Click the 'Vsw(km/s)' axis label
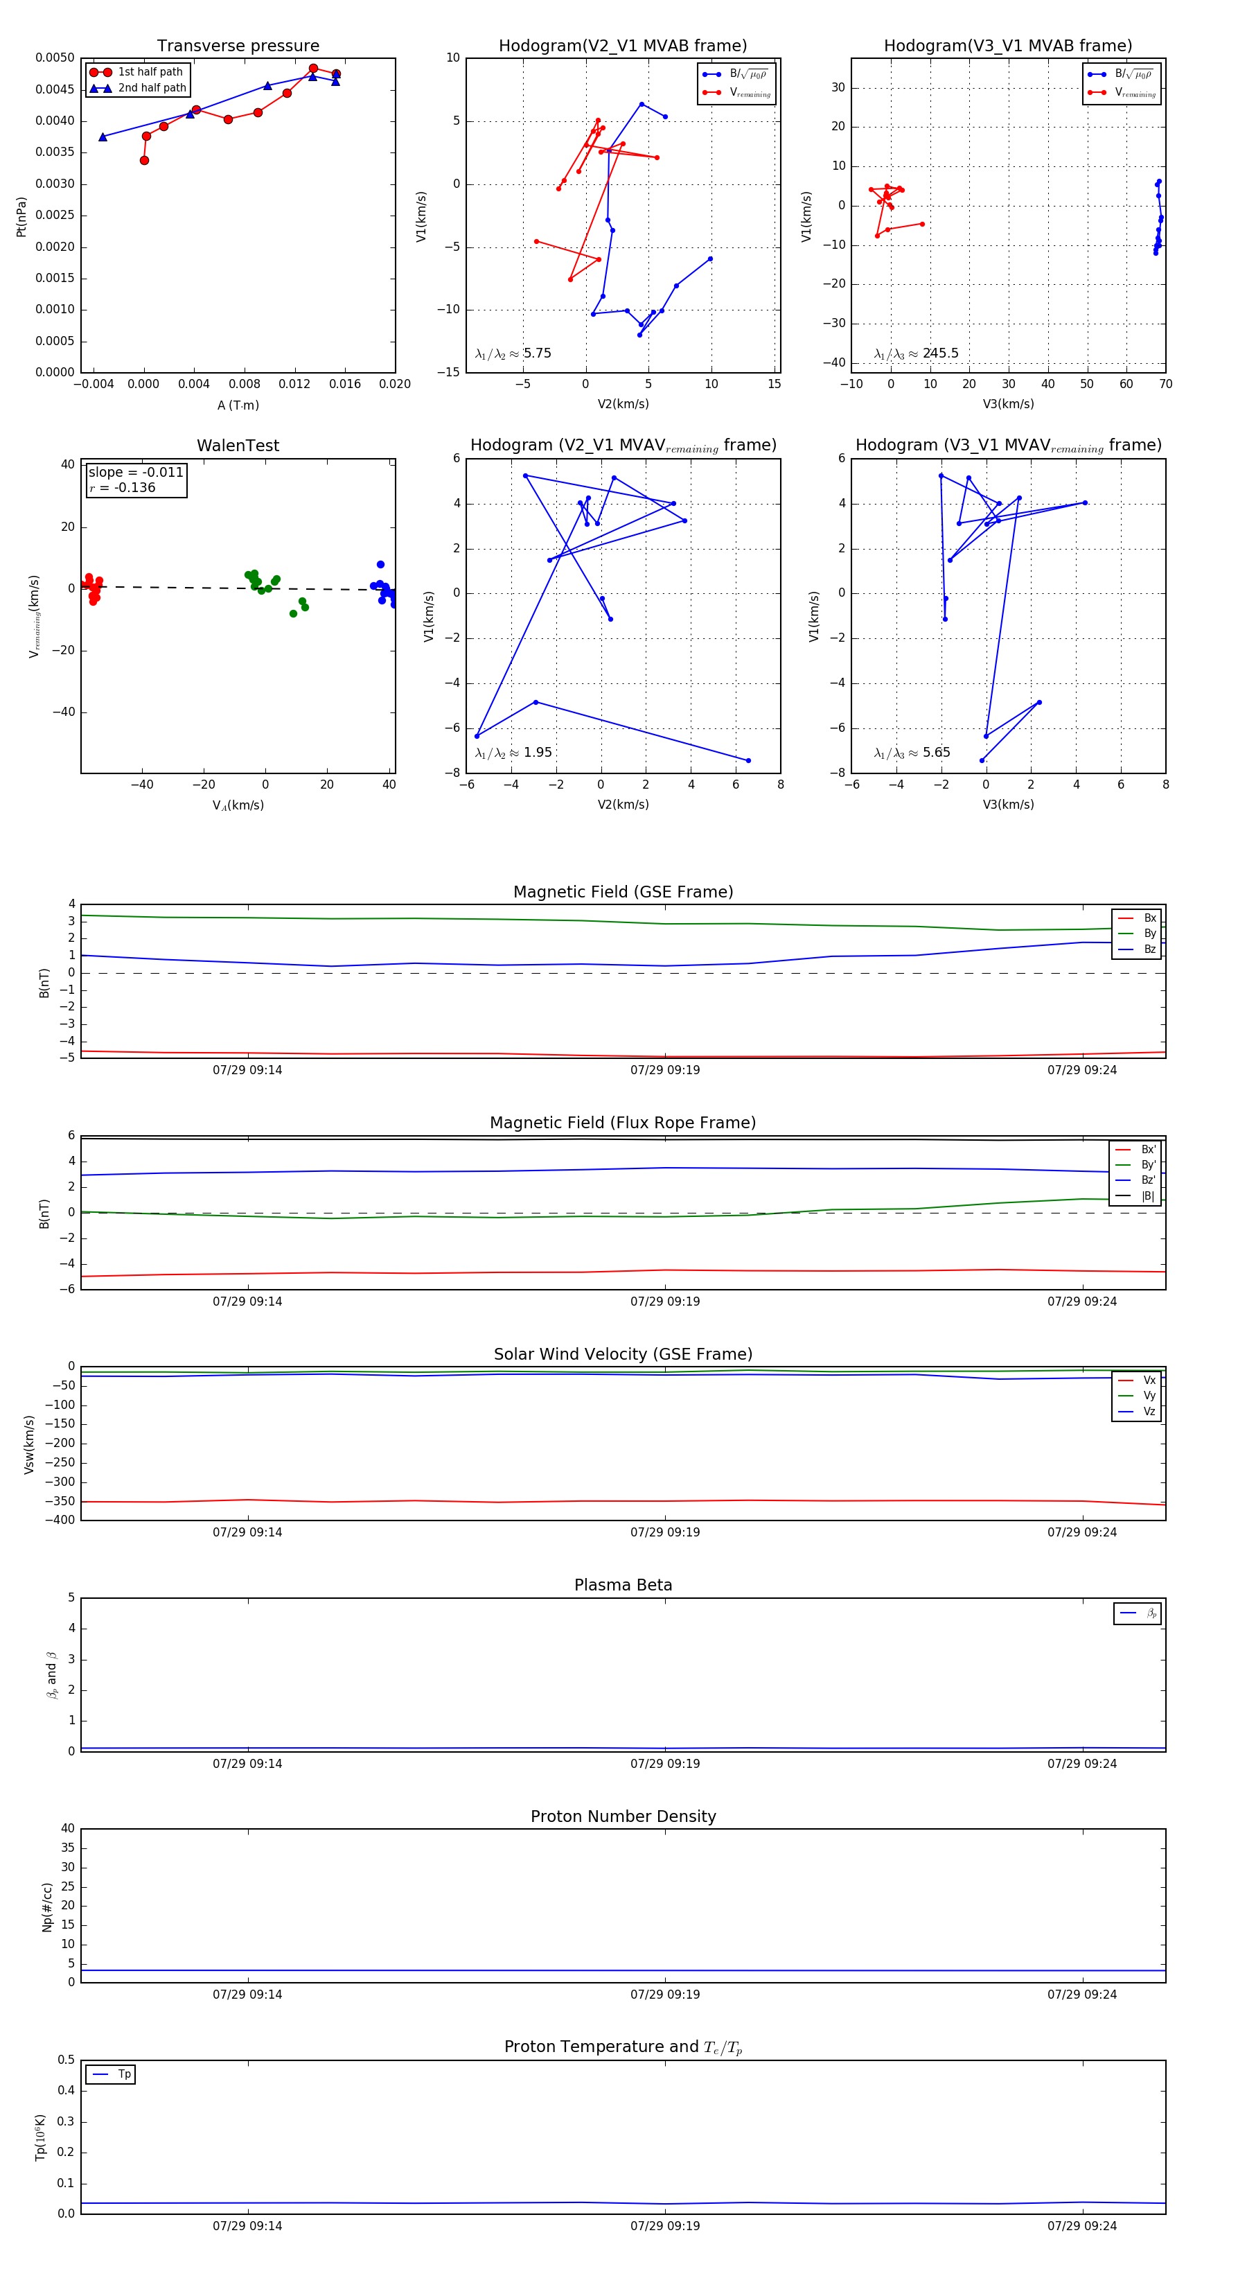 coord(28,1444)
